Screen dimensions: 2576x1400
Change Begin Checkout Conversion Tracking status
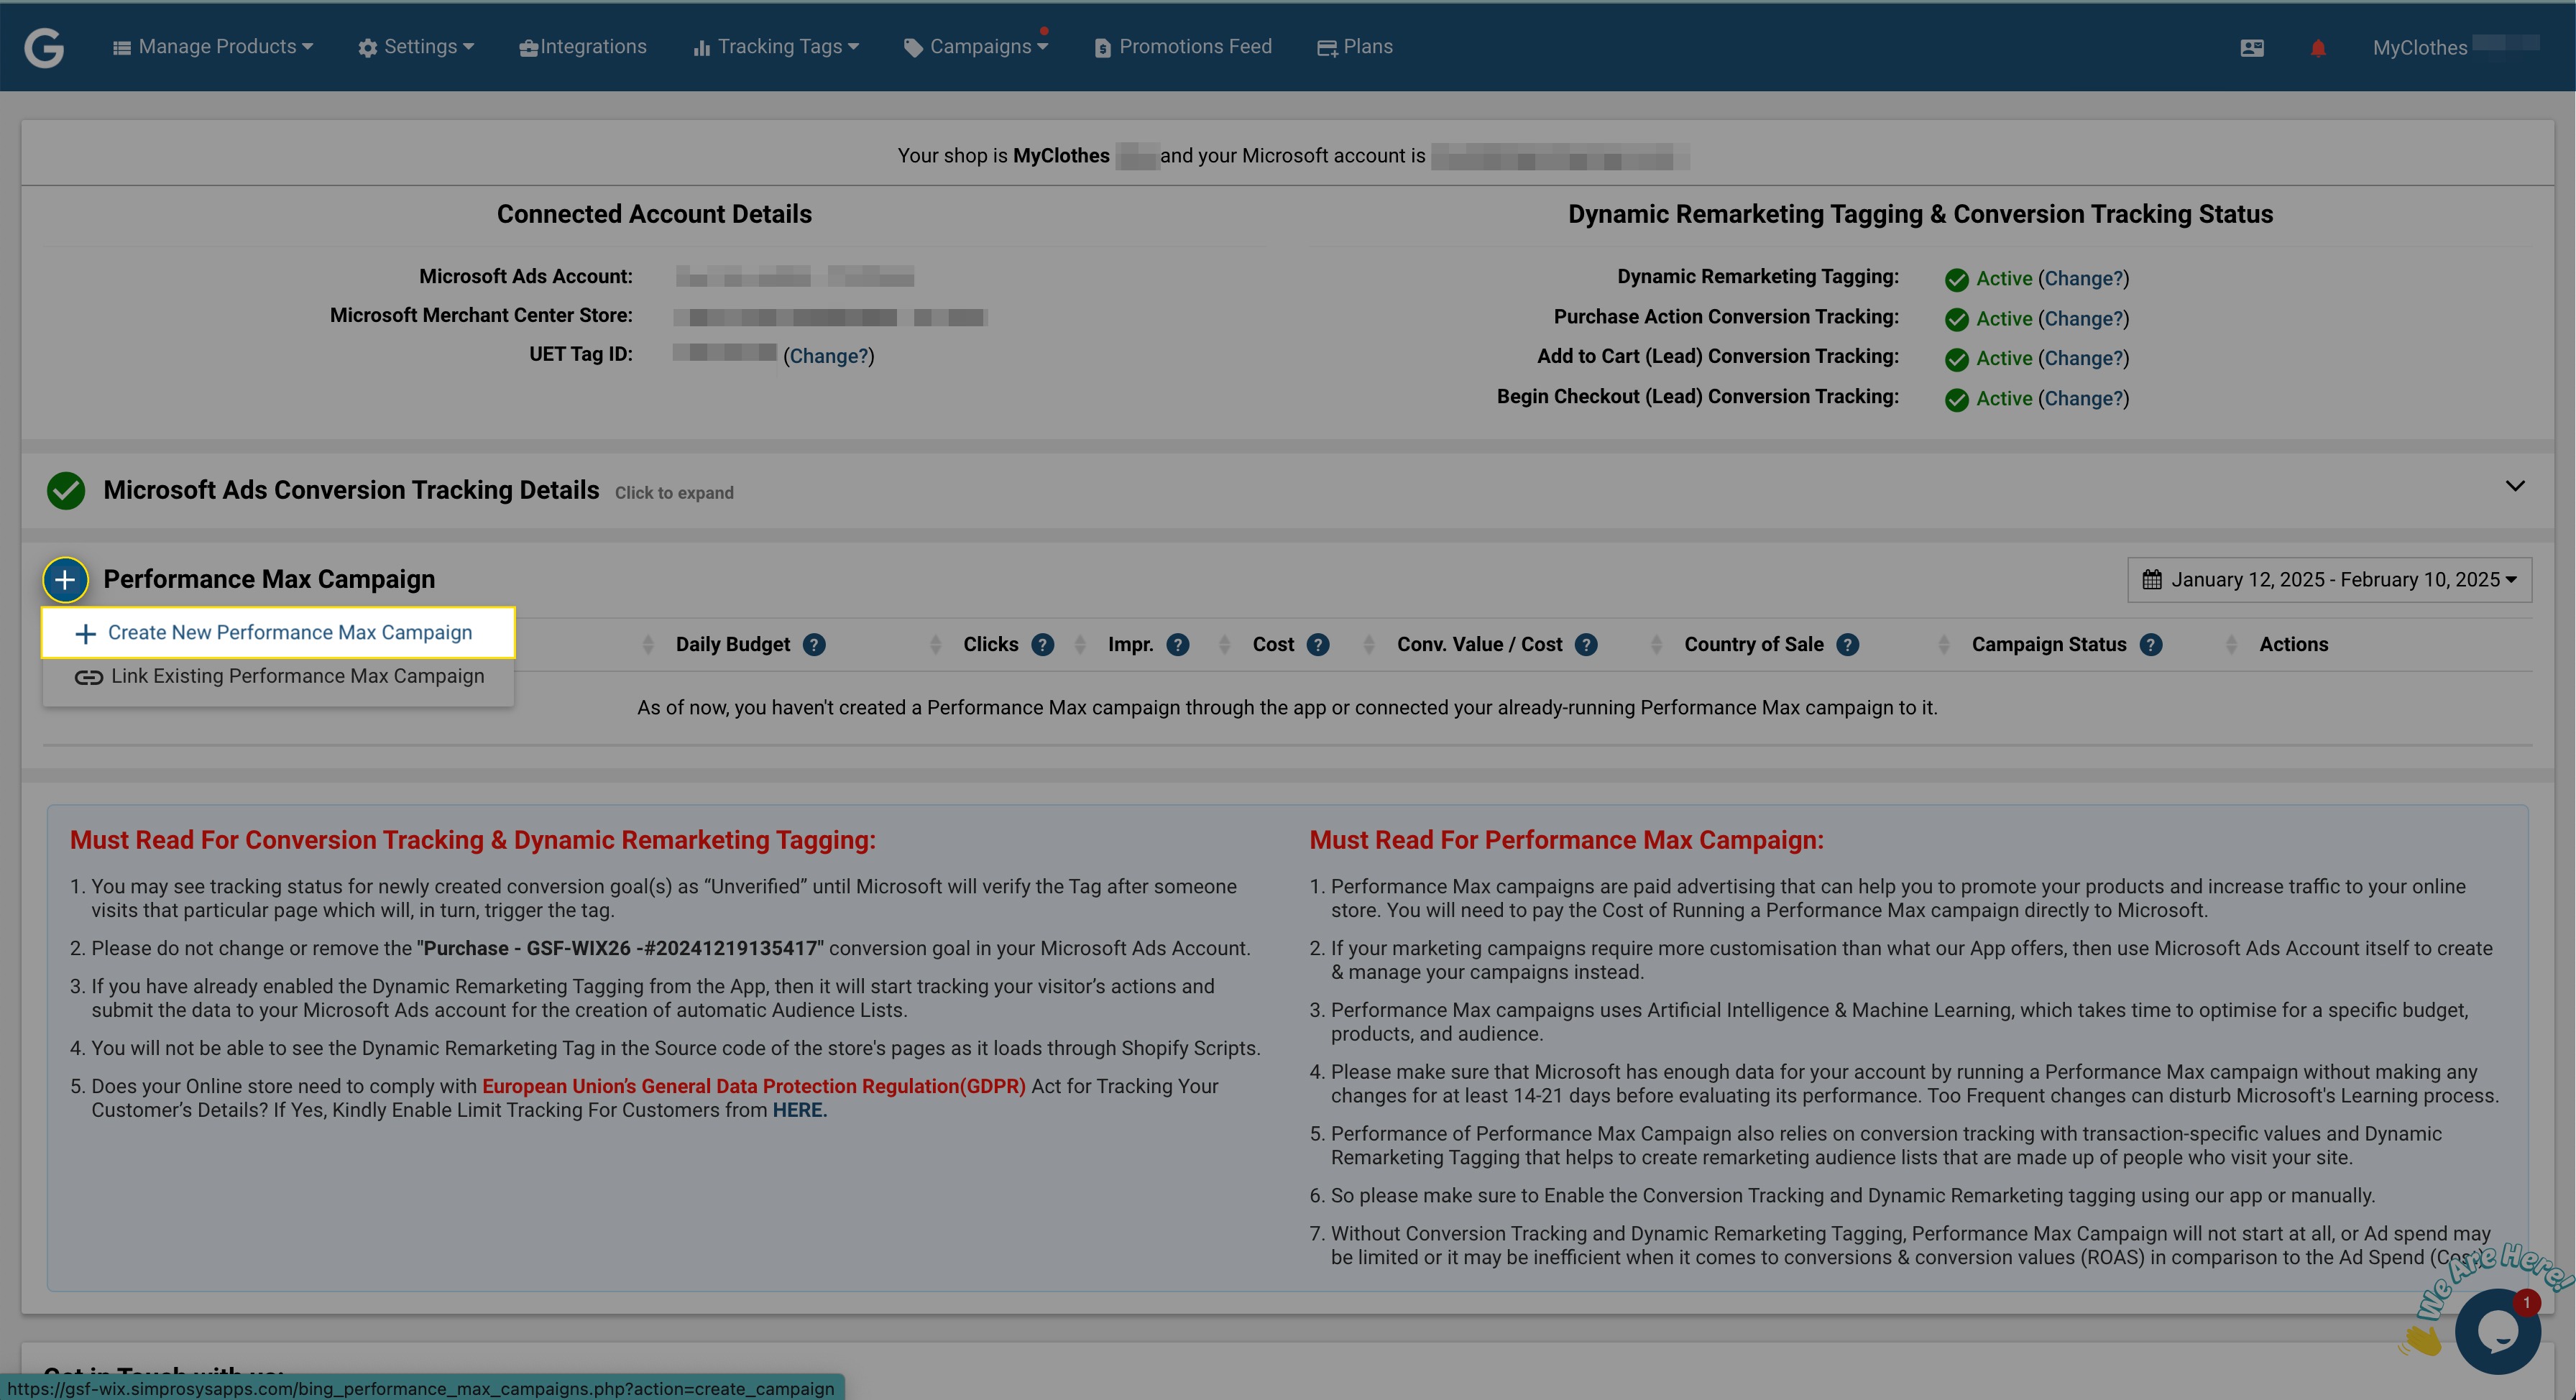tap(2083, 398)
